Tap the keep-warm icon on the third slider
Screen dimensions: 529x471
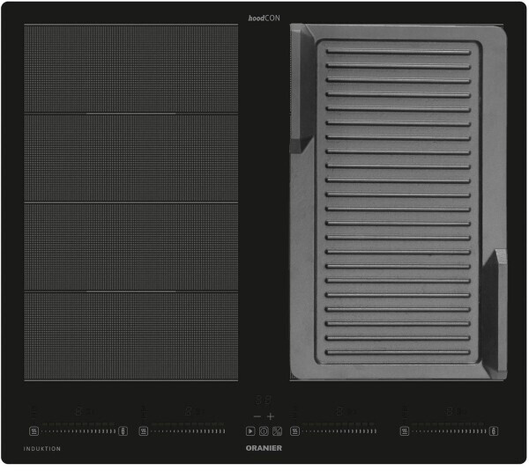tap(294, 431)
